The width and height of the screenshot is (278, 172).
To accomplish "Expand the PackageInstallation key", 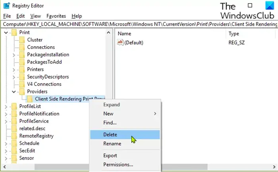I will point(14,55).
